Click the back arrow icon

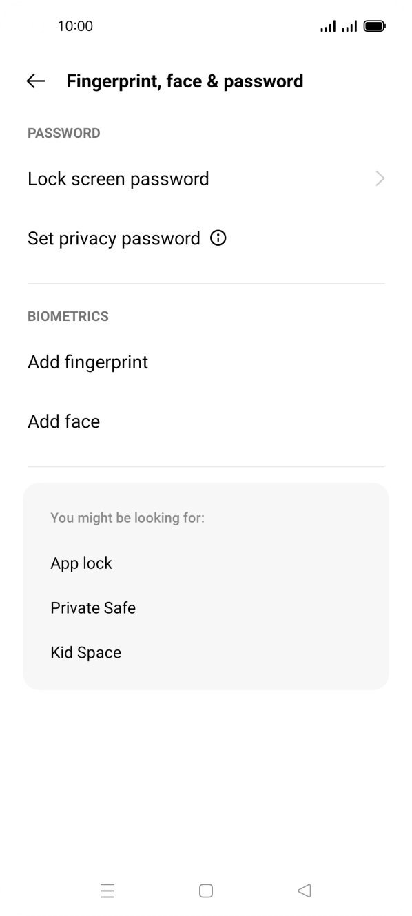tap(35, 81)
